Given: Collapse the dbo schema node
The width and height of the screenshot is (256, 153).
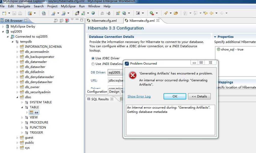Looking at the screenshot, I should pos(17,97).
